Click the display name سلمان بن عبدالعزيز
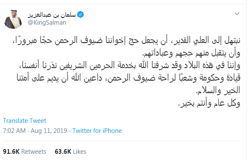Image resolution: width=249 pixels, height=160 pixels. (x=52, y=15)
